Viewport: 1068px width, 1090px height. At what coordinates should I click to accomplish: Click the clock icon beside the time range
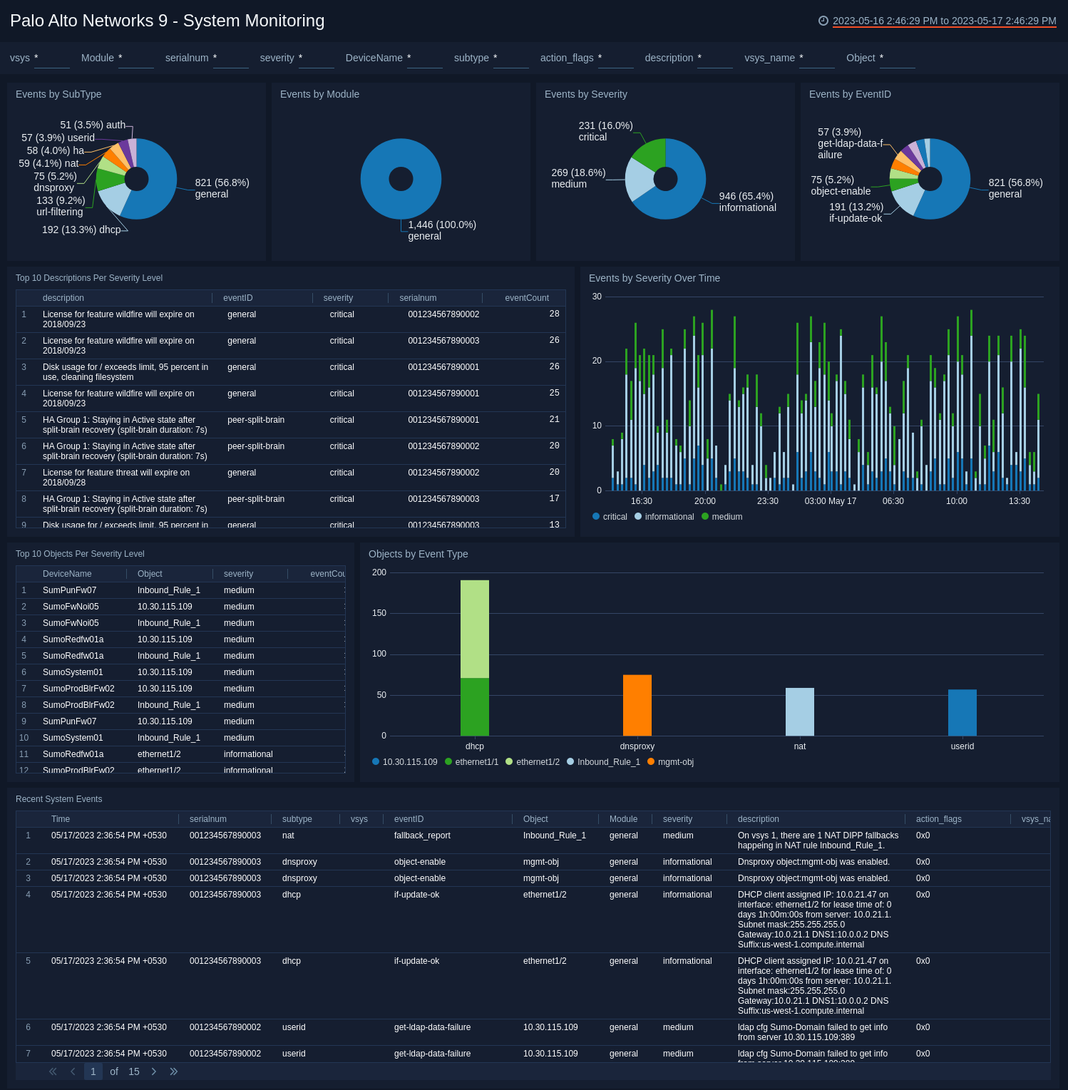(824, 21)
